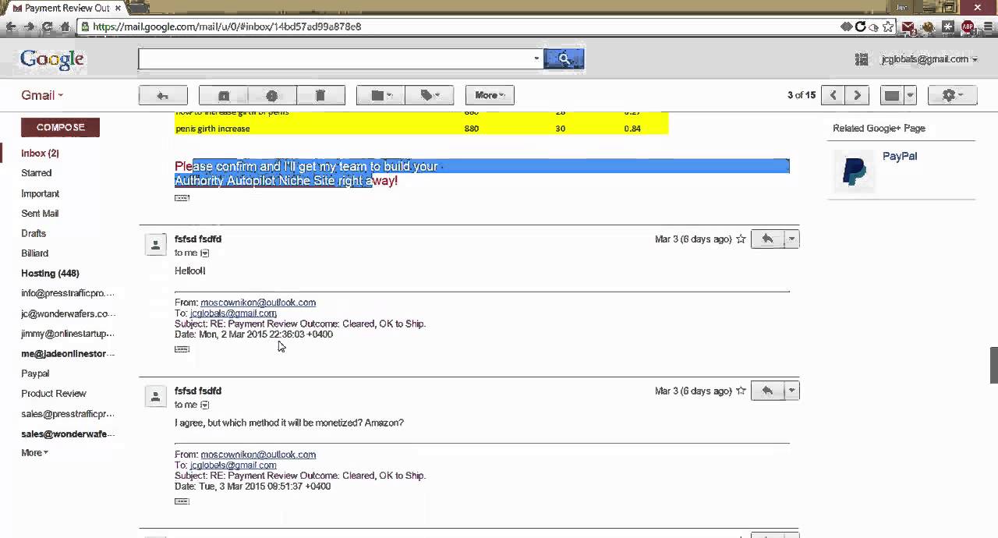This screenshot has width=998, height=538.
Task: Click the blue search button
Action: pyautogui.click(x=564, y=58)
